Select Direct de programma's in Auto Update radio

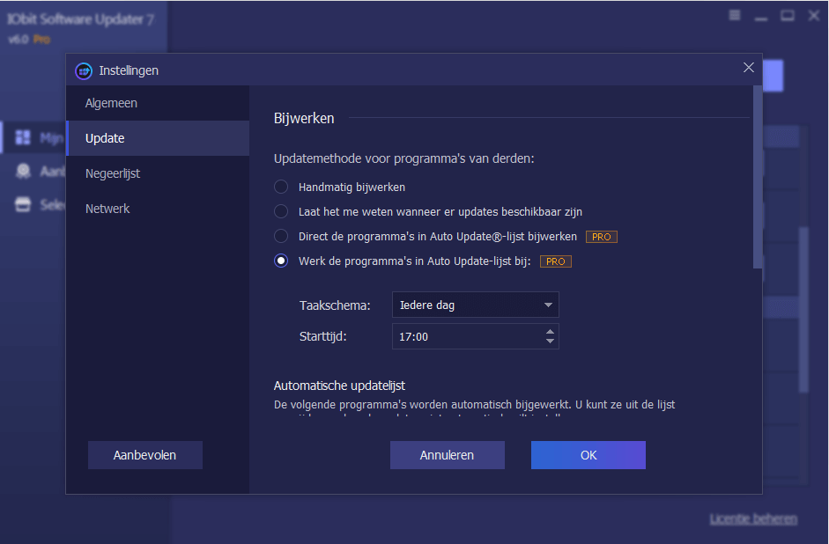(281, 236)
